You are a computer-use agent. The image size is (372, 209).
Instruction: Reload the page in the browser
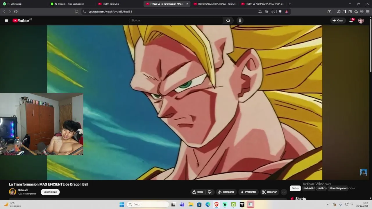[16, 12]
